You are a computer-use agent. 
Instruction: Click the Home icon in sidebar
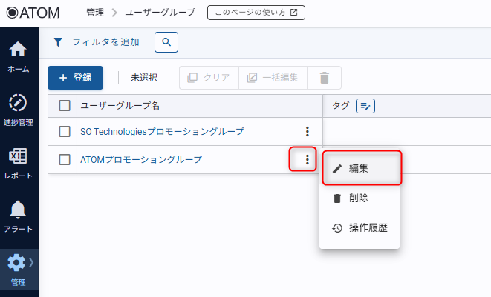[19, 52]
